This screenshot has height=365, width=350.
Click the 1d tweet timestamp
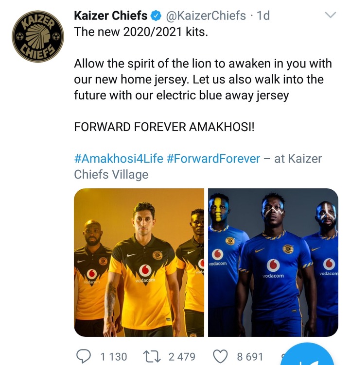pyautogui.click(x=263, y=16)
